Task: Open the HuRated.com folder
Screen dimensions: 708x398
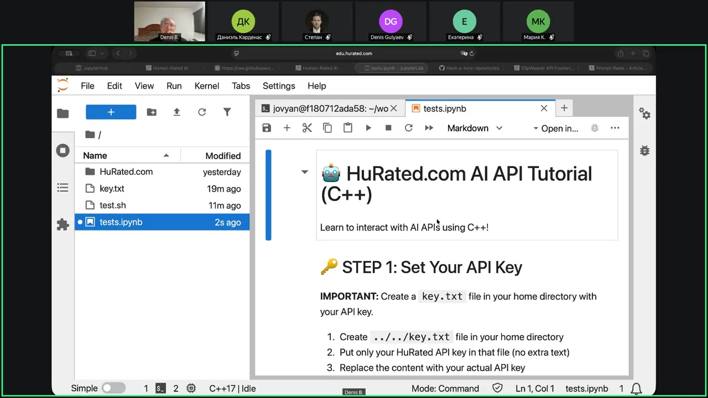Action: [x=126, y=172]
